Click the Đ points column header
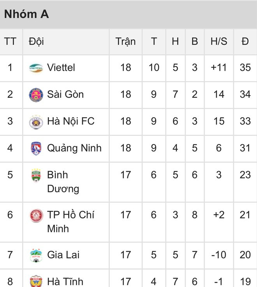Screen dimensions: 257x287 245,41
